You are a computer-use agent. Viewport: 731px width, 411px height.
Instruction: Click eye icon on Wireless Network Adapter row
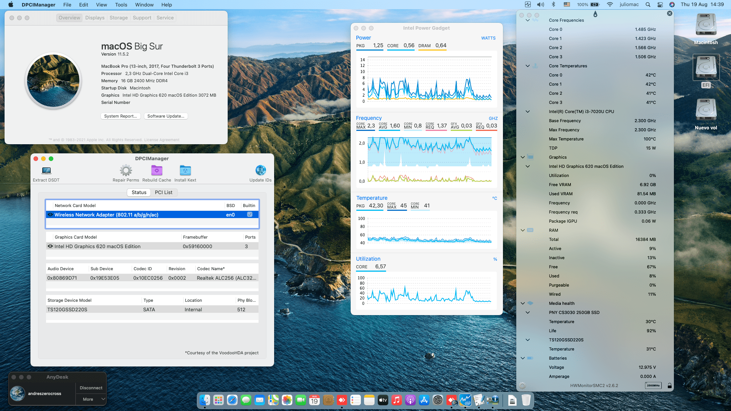click(50, 215)
